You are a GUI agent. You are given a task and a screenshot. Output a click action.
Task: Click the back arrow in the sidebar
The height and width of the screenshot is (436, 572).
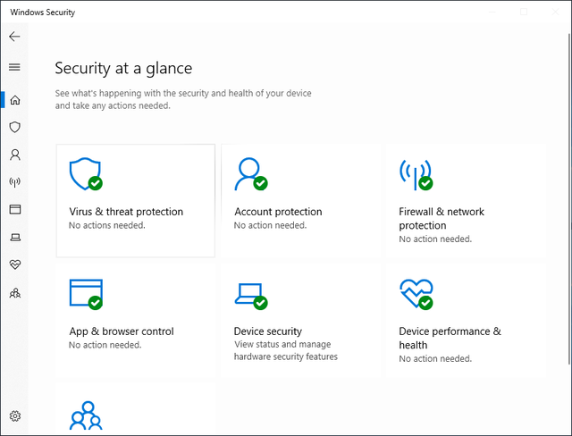(14, 37)
